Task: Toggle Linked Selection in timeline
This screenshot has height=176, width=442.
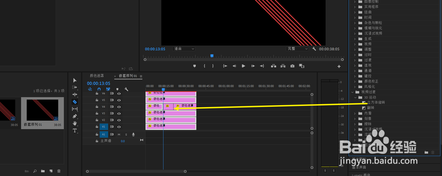Action: (108, 89)
